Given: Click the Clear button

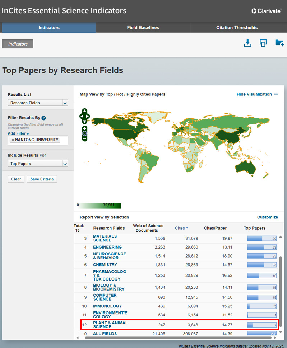Looking at the screenshot, I should [x=16, y=179].
